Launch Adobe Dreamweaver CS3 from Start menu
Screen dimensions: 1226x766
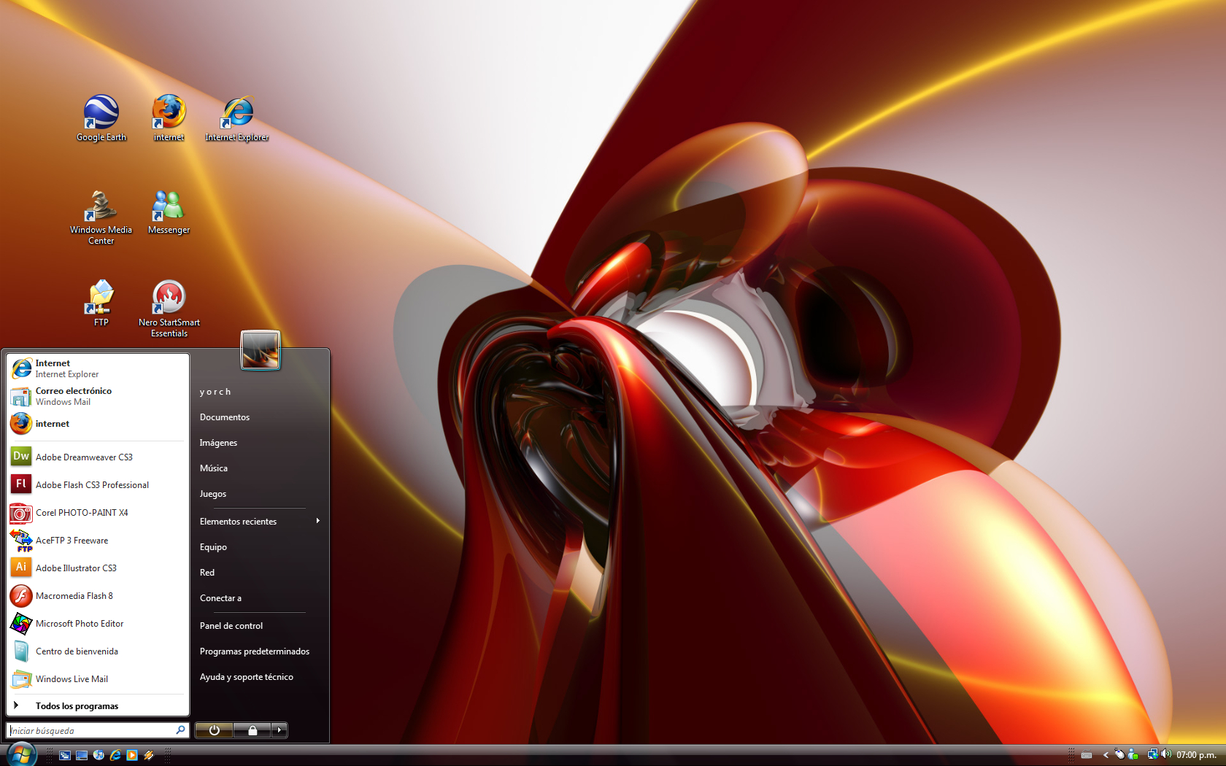[98, 457]
